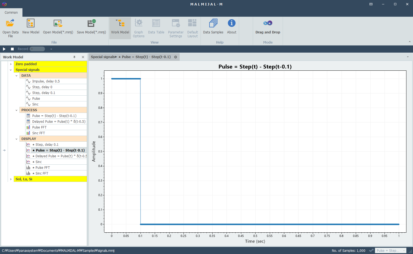
Task: Click Save Model(*.mmj) icon
Action: pyautogui.click(x=91, y=23)
